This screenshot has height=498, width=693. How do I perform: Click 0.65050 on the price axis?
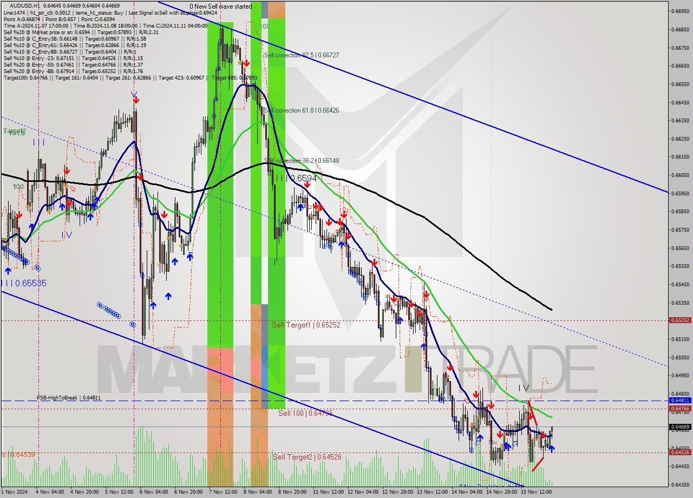[x=680, y=357]
